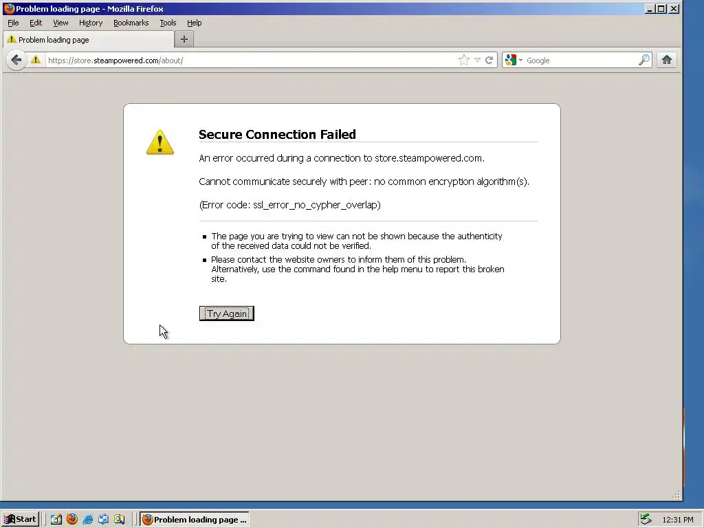Click the fourth quick launch icon next to Internet Explorer

click(103, 520)
